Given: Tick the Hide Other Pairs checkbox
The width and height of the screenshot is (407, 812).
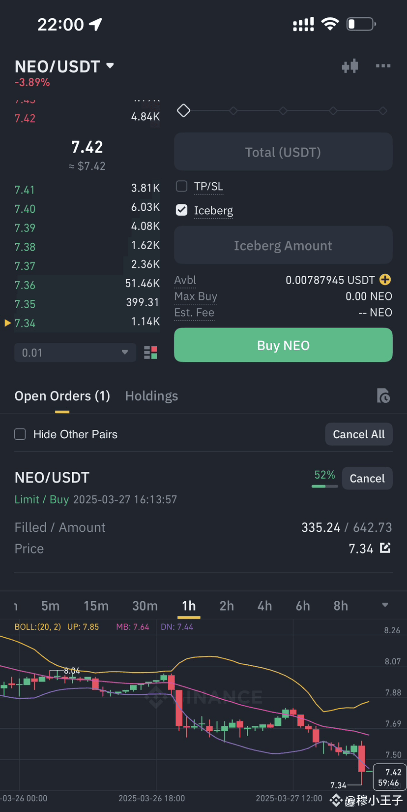Looking at the screenshot, I should pos(20,434).
